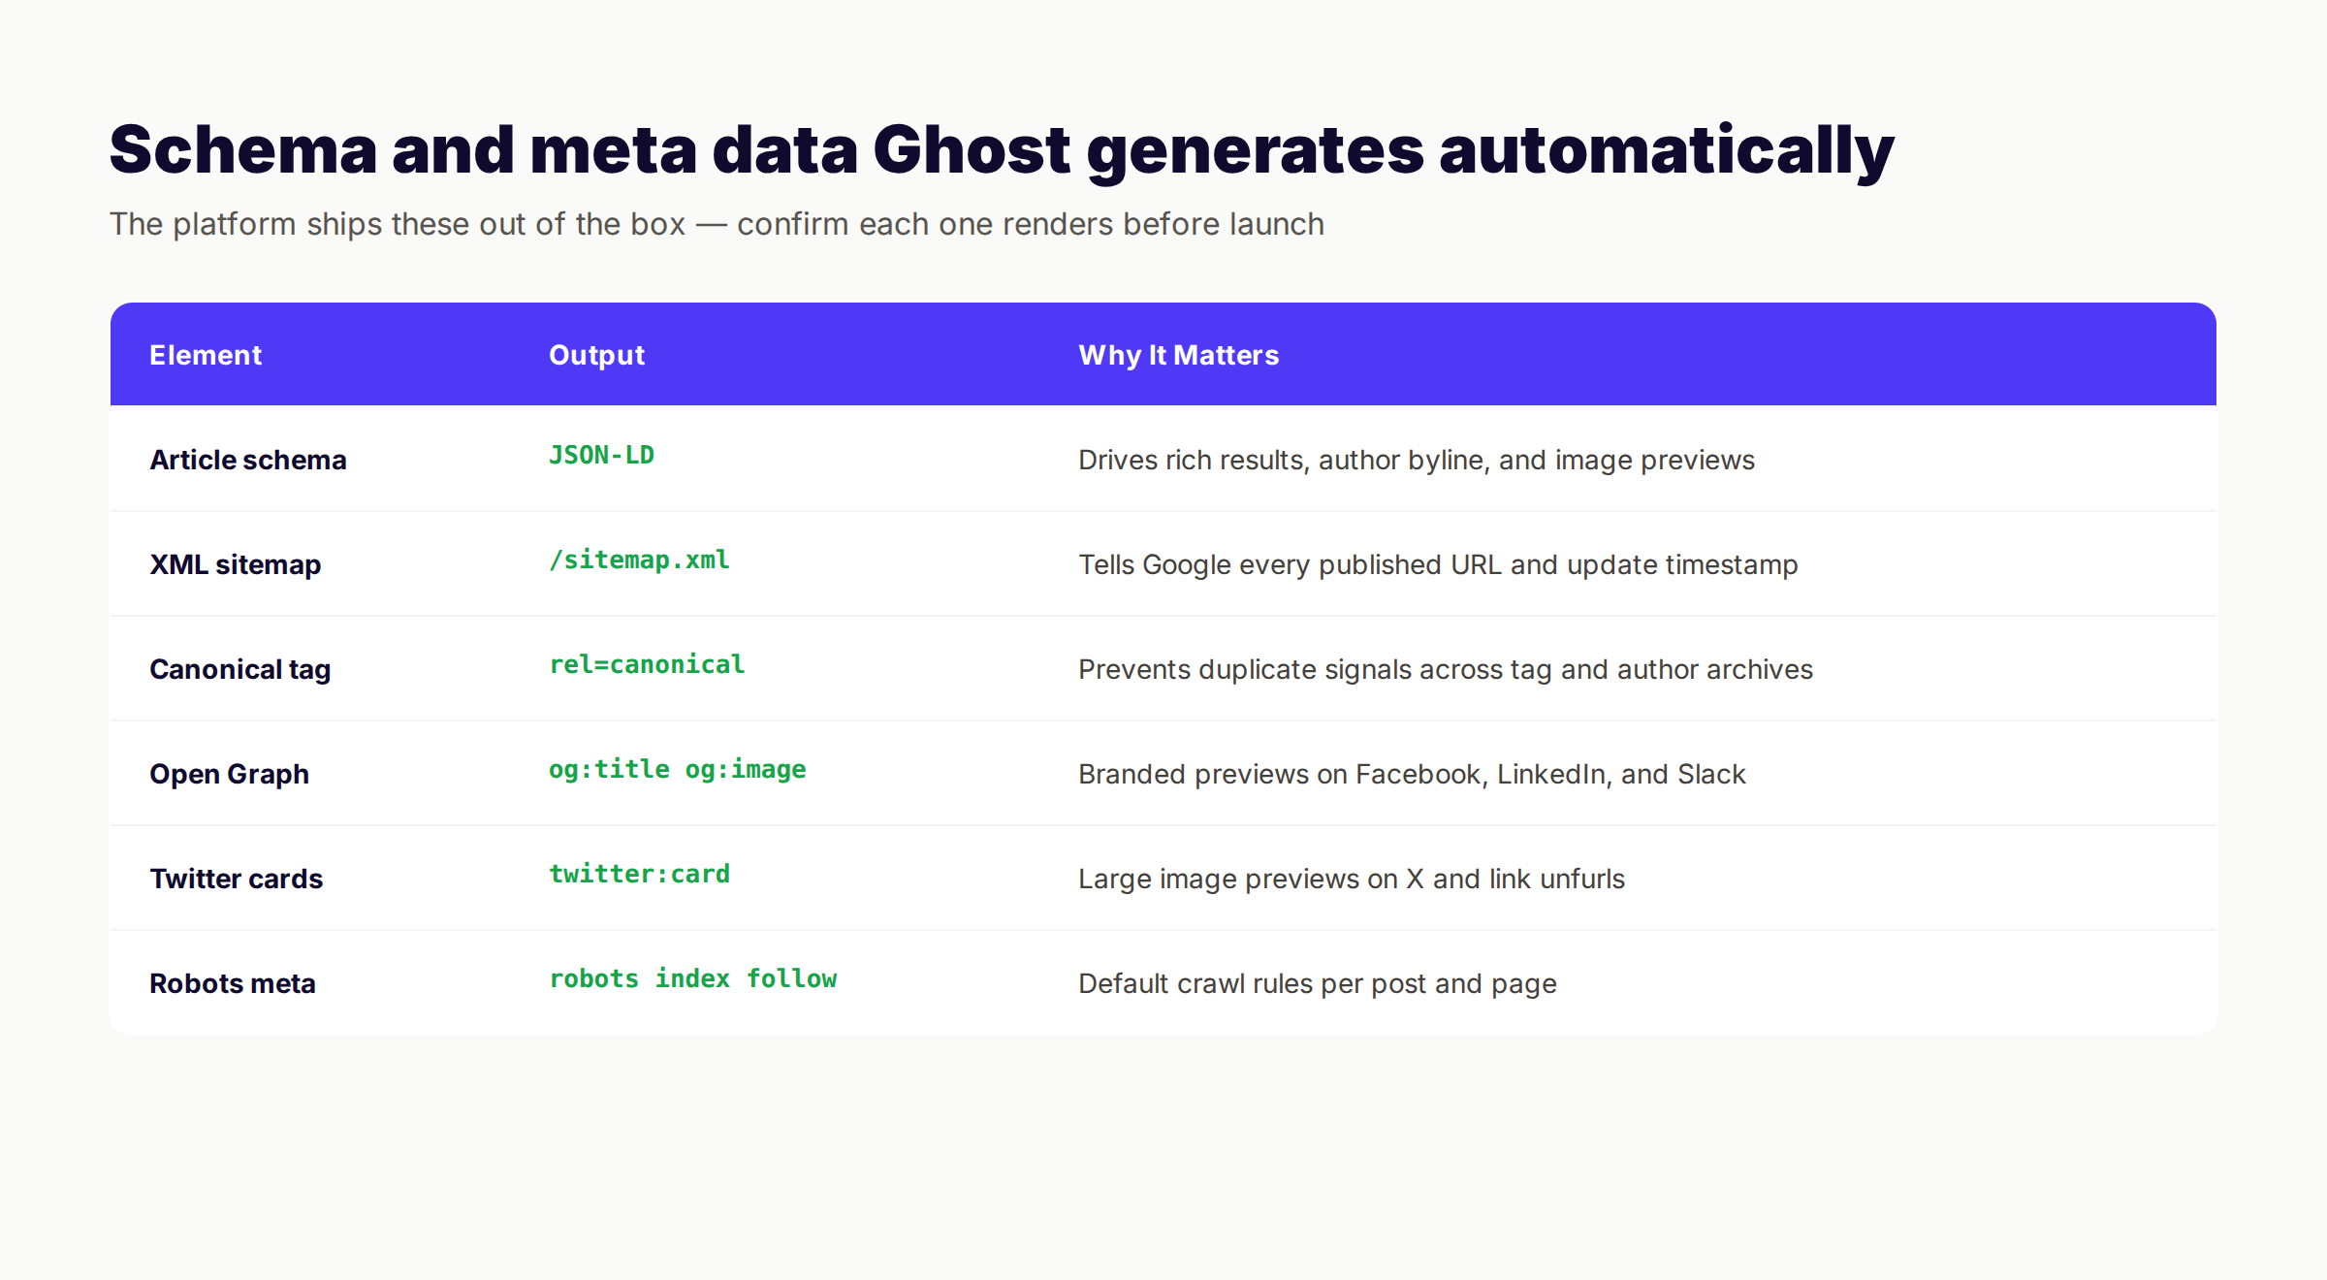Click 'Tells Google every published URL' description
Screen dimensions: 2327x1280
[x=1438, y=564]
